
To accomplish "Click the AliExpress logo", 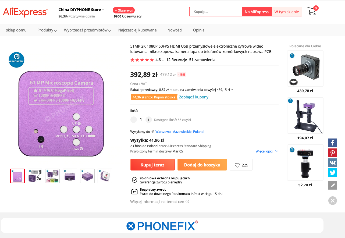I will (25, 12).
